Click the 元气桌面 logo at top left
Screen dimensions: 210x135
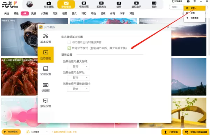(x=10, y=5)
